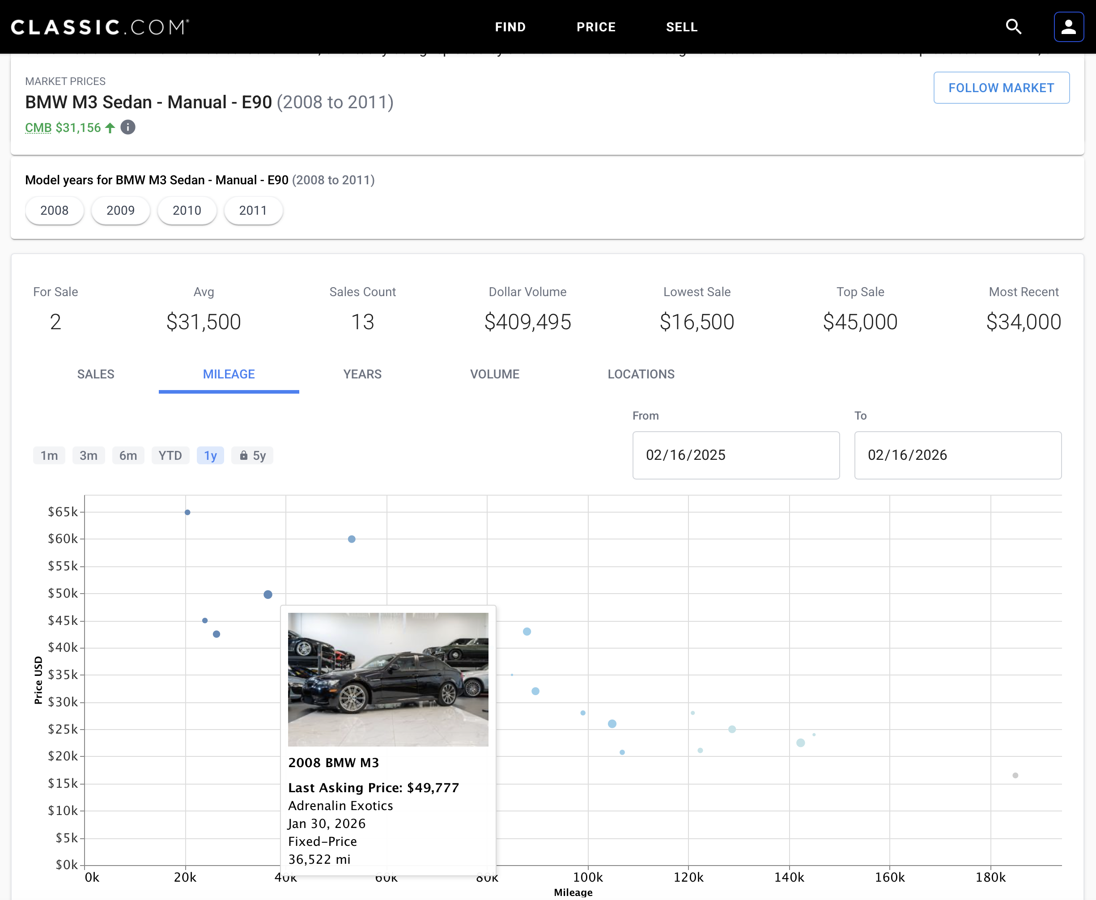Set chart range to 1m
1096x900 pixels.
(x=49, y=455)
